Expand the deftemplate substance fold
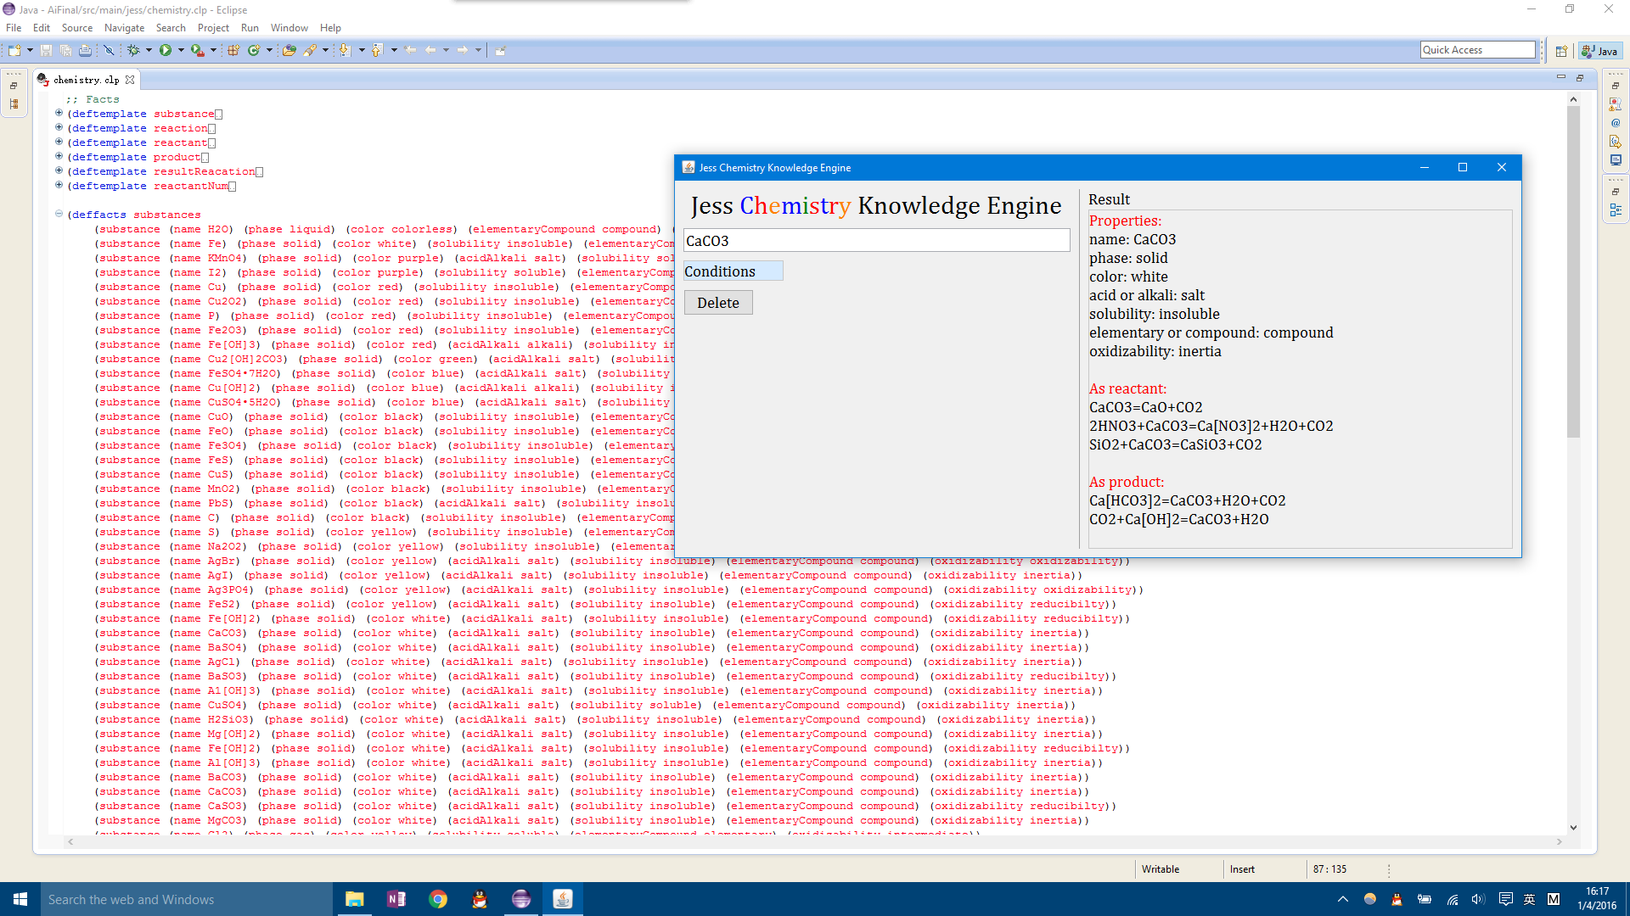1630x916 pixels. pos(59,113)
